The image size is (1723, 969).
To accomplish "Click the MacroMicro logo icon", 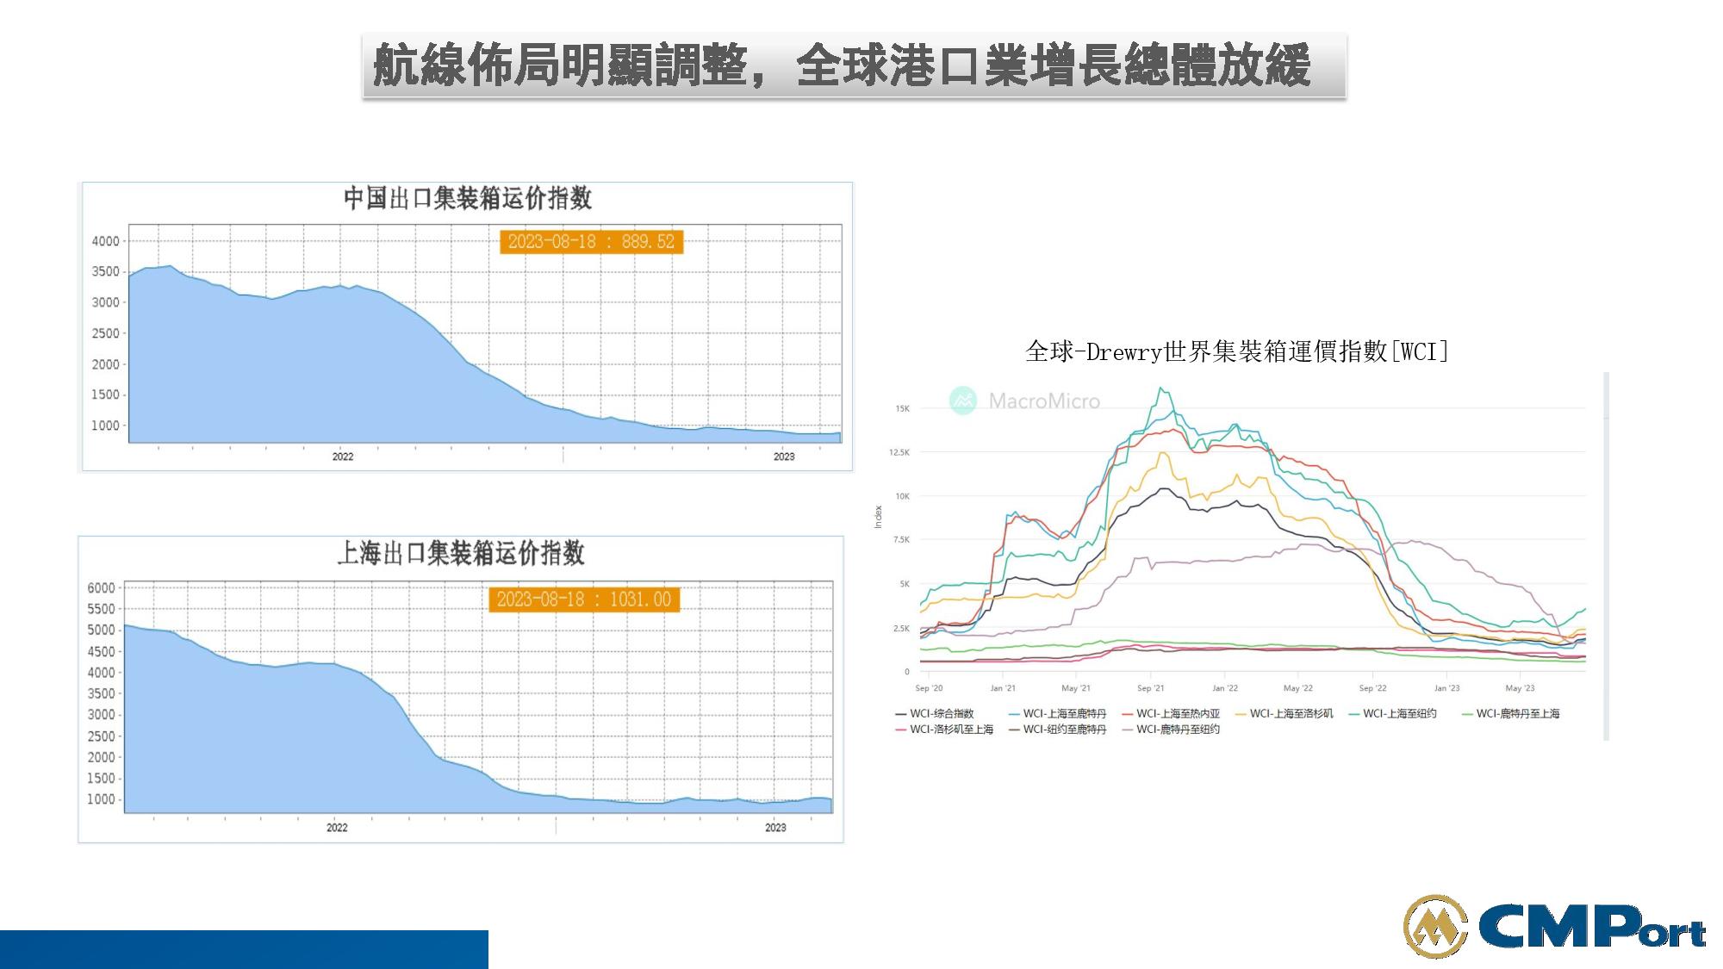I will tap(963, 401).
